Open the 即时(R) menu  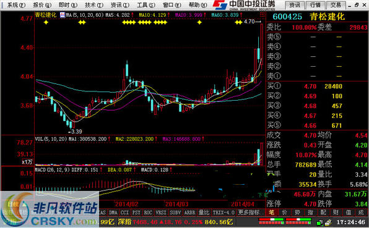coord(68,5)
